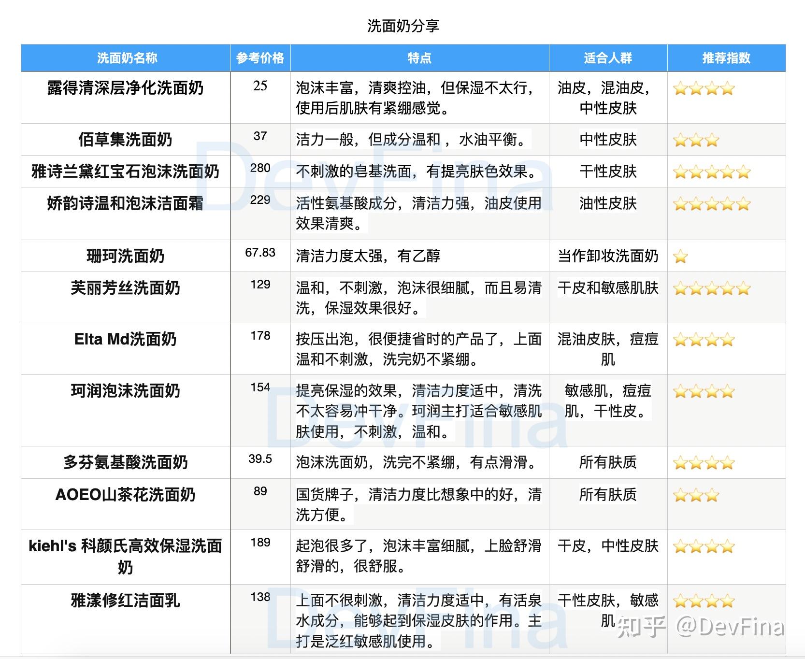Click the text 活性氨基酸成分
805x659 pixels.
coord(346,203)
